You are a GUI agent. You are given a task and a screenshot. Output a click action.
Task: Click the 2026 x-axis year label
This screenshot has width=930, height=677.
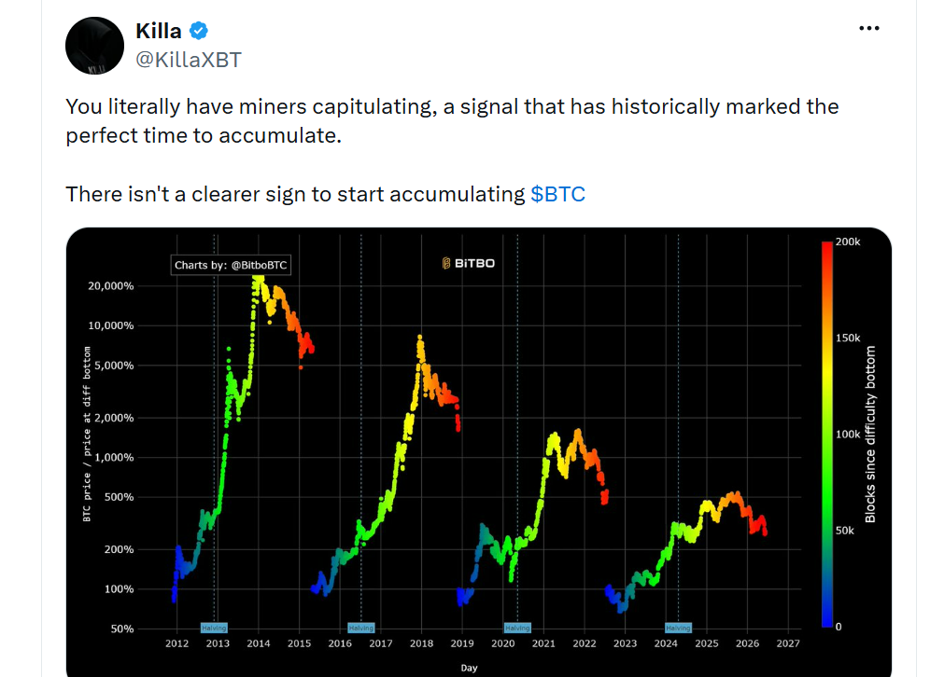pos(747,643)
